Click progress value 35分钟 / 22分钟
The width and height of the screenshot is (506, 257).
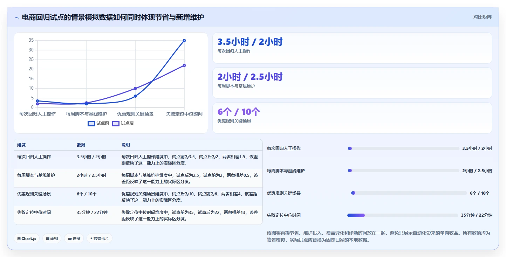(x=477, y=215)
